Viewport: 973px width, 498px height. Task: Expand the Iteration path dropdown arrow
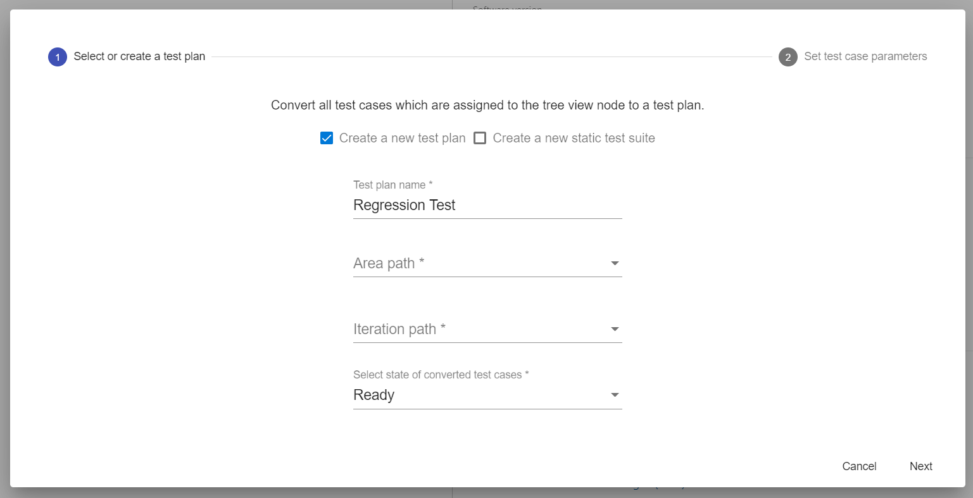614,329
